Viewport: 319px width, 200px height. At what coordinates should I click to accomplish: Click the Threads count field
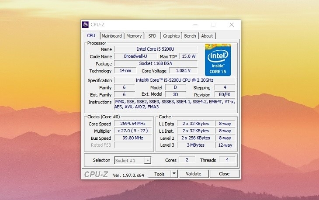point(227,160)
